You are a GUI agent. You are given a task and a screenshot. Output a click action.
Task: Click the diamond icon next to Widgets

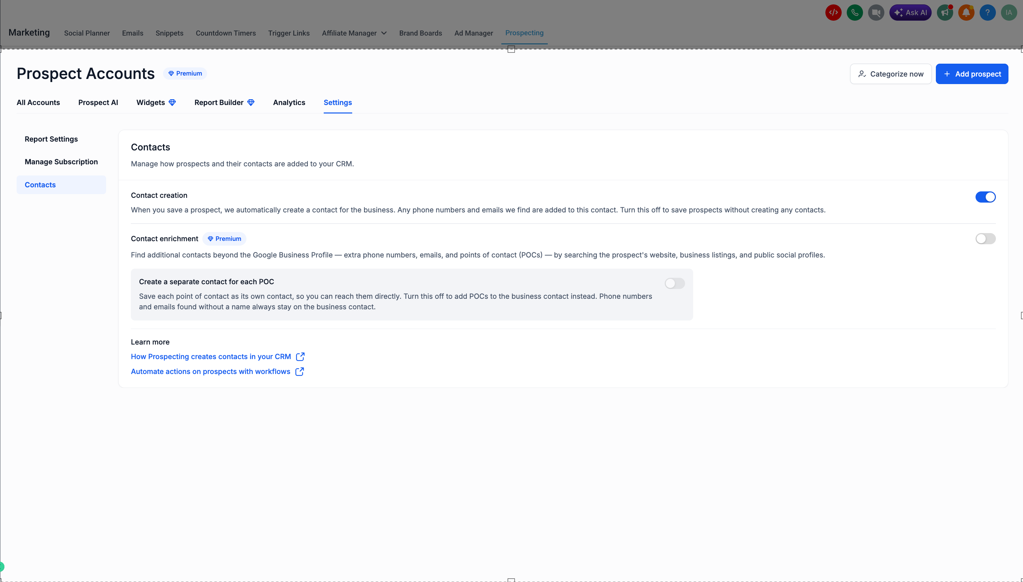coord(173,102)
